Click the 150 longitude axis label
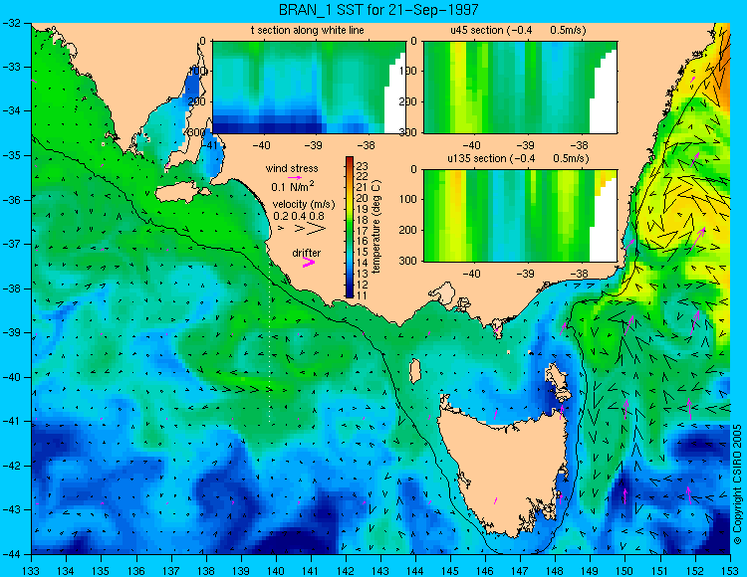747x577 pixels. (x=624, y=570)
